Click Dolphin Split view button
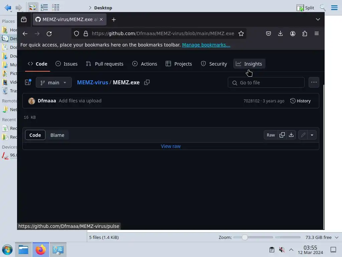Viewport: 342px width, 257px height. click(x=305, y=8)
